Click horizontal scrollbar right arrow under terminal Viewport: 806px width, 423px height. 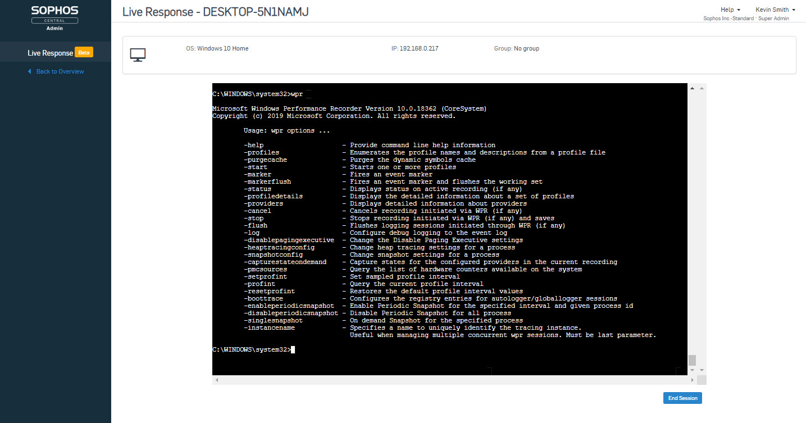[x=692, y=380]
